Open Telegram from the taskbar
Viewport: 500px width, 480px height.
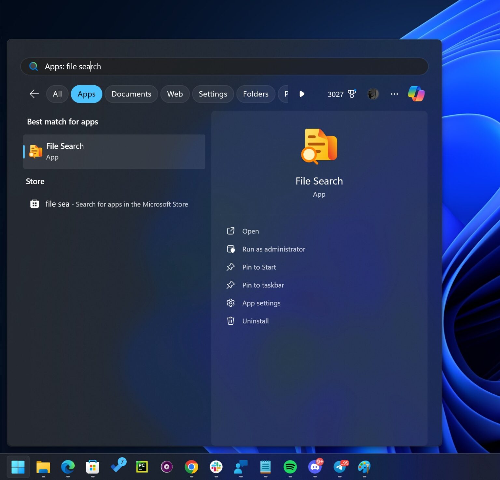(x=340, y=467)
